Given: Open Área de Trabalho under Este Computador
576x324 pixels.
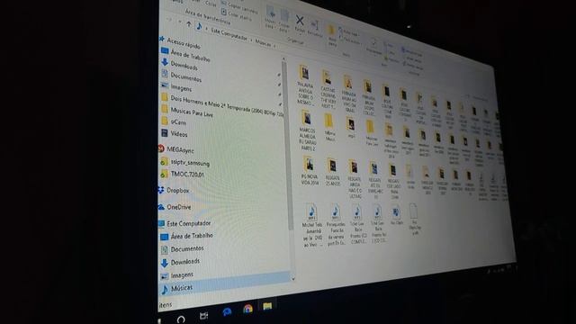Looking at the screenshot, I should 187,236.
